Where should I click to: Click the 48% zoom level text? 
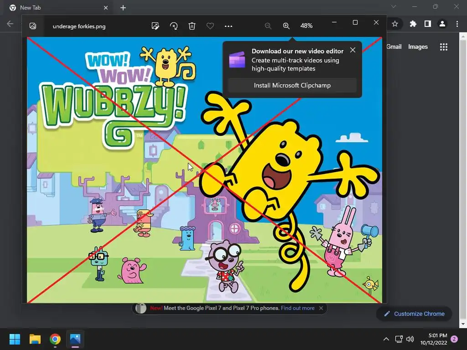(x=306, y=26)
